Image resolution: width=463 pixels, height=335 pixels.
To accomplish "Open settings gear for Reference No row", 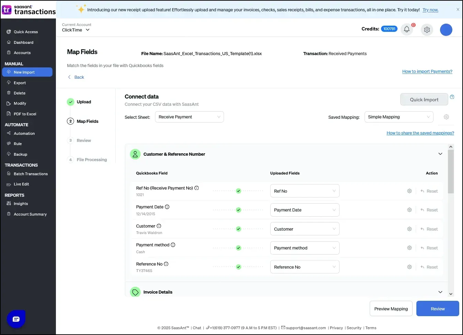I will (409, 267).
